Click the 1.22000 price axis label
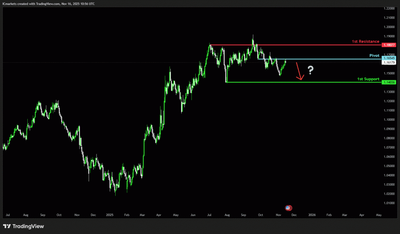The width and height of the screenshot is (400, 234). pyautogui.click(x=388, y=8)
